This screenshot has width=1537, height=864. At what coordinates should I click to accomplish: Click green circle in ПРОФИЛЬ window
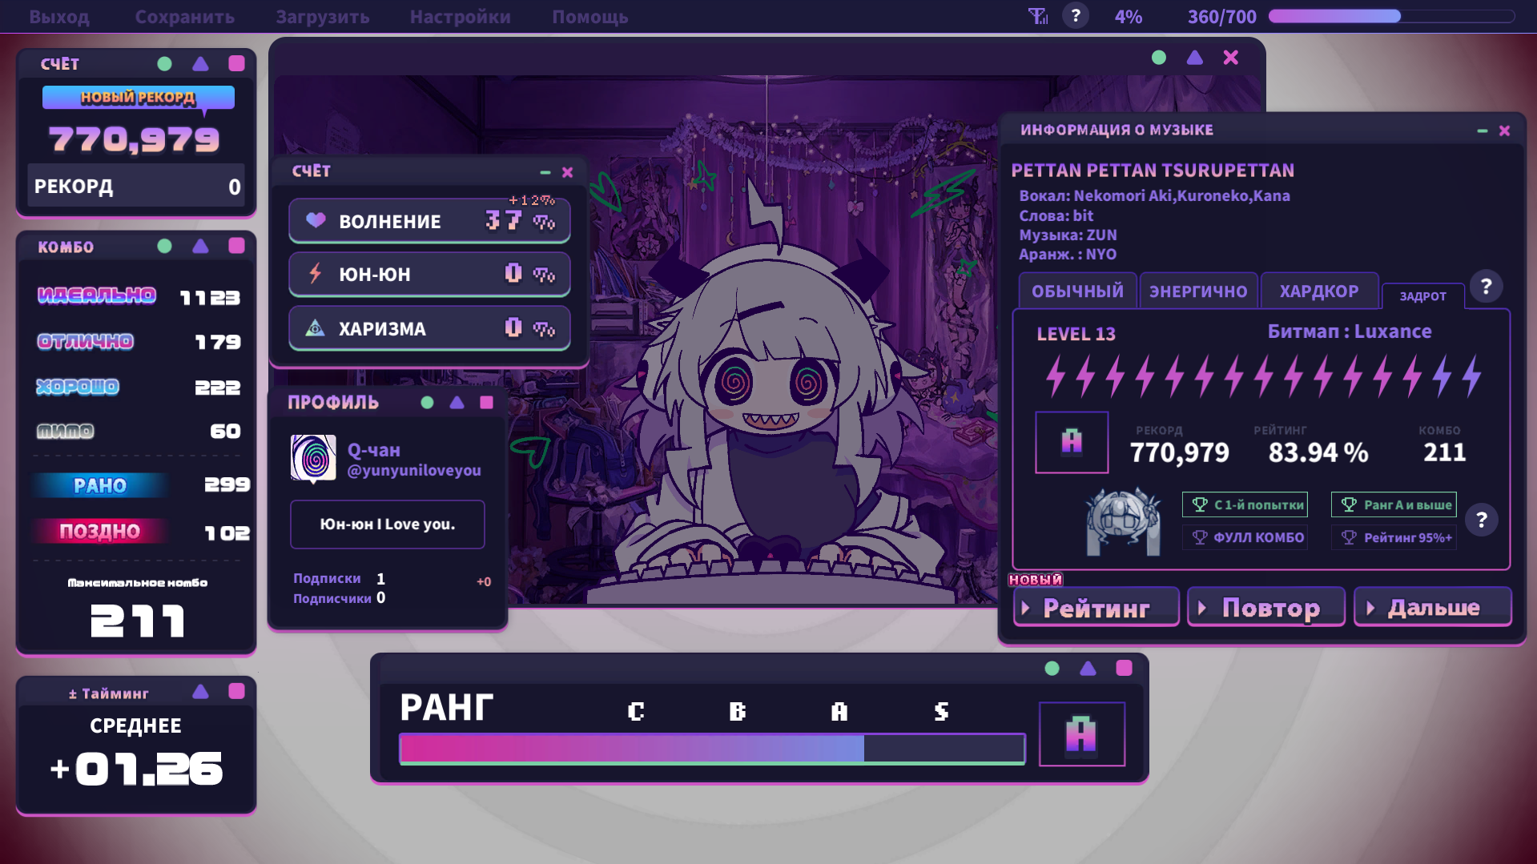point(427,403)
